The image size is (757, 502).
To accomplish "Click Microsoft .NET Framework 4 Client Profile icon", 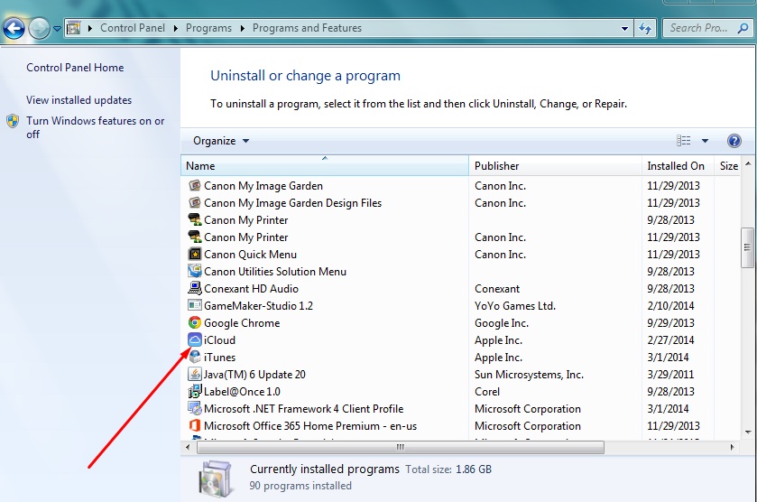I will point(195,408).
